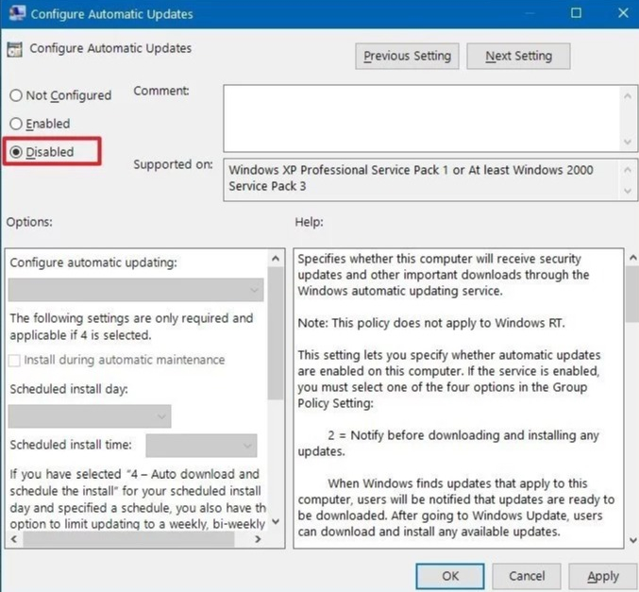Viewport: 639px width, 592px height.
Task: Maximize the Configure Automatic Updates window
Action: pyautogui.click(x=576, y=13)
